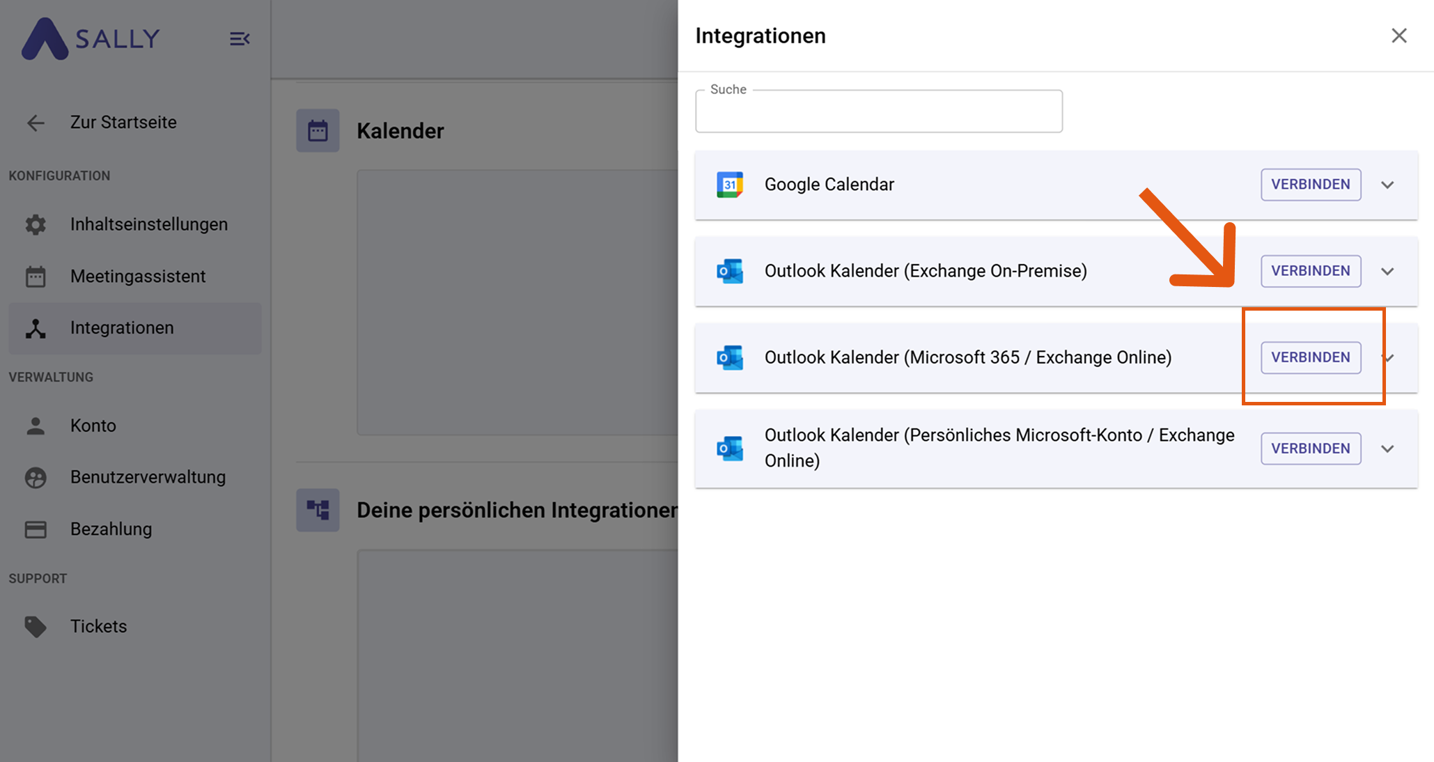Collapse the sidebar with the menu icon
This screenshot has height=762, width=1434.
240,39
